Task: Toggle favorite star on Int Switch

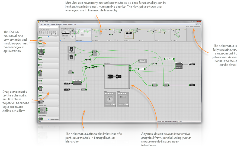Action: [x=58, y=64]
